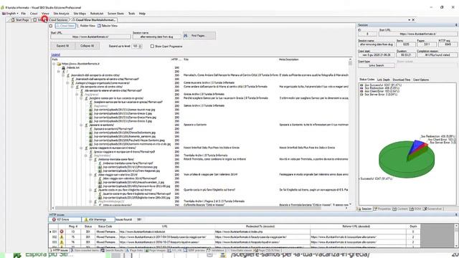Pin the Session panel
This screenshot has width=459, height=258.
tap(456, 25)
